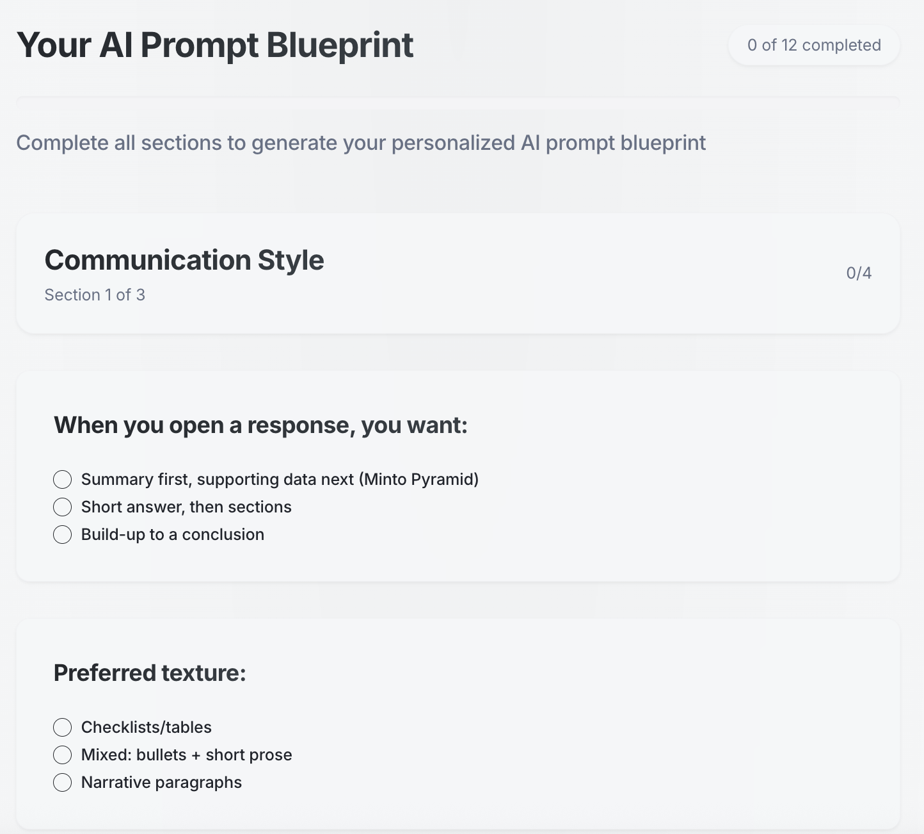
Task: Select Build-up to a conclusion radio button
Action: pos(62,534)
